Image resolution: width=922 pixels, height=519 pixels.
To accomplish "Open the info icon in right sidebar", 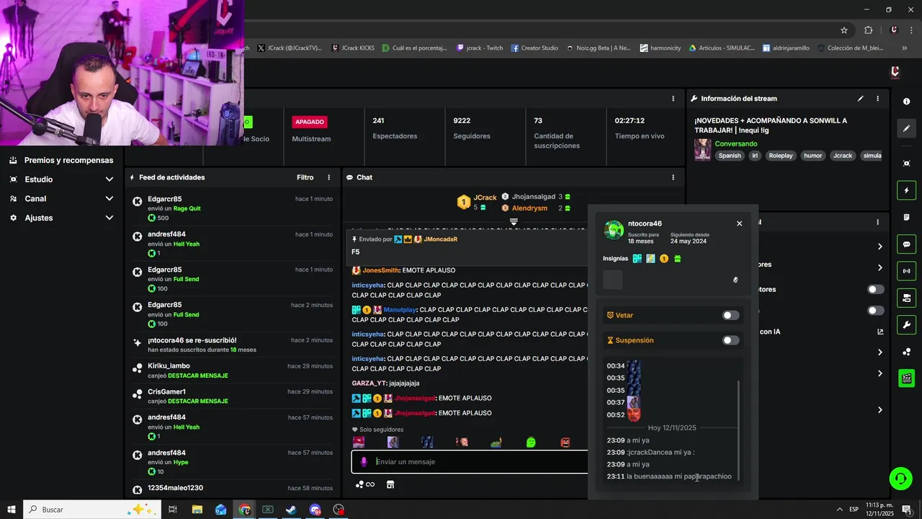I will (x=906, y=102).
